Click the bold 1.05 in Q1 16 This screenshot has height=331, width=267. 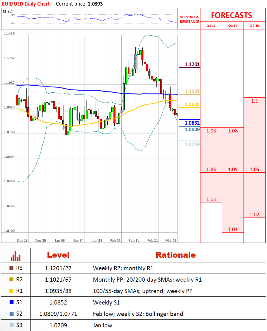click(211, 169)
